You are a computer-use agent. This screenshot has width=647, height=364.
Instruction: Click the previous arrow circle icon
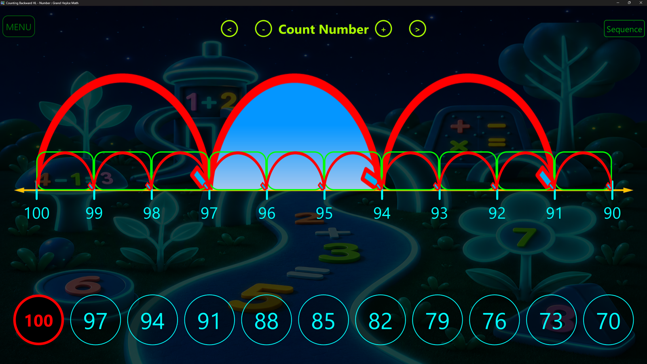[x=229, y=29]
